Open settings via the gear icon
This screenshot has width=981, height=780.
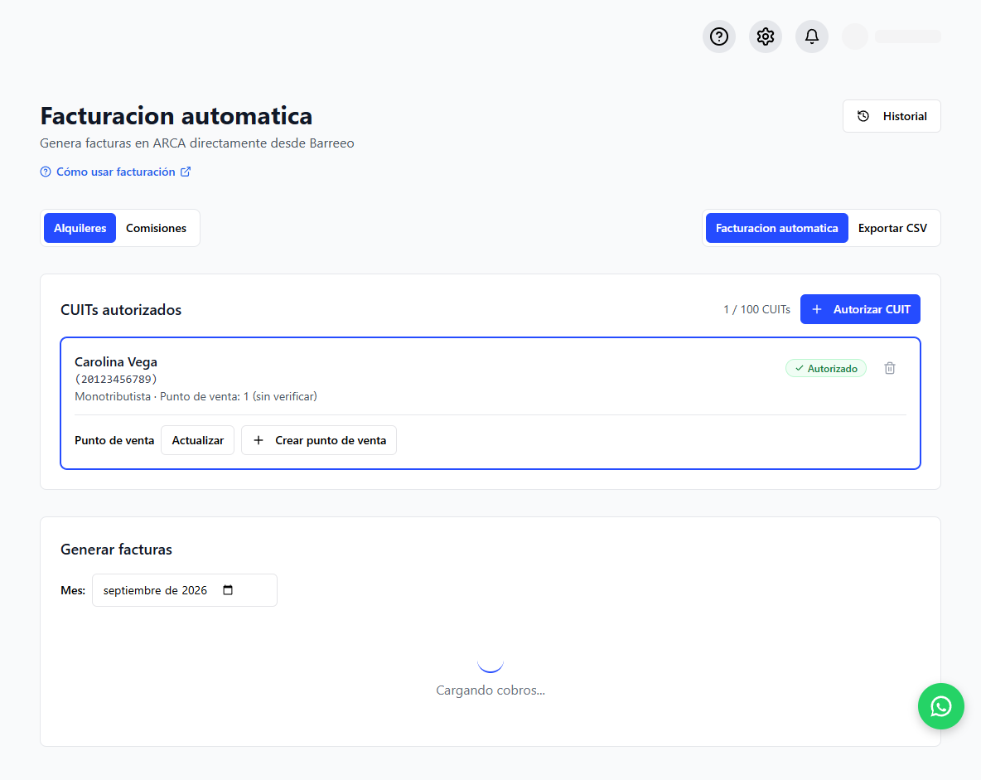click(765, 36)
